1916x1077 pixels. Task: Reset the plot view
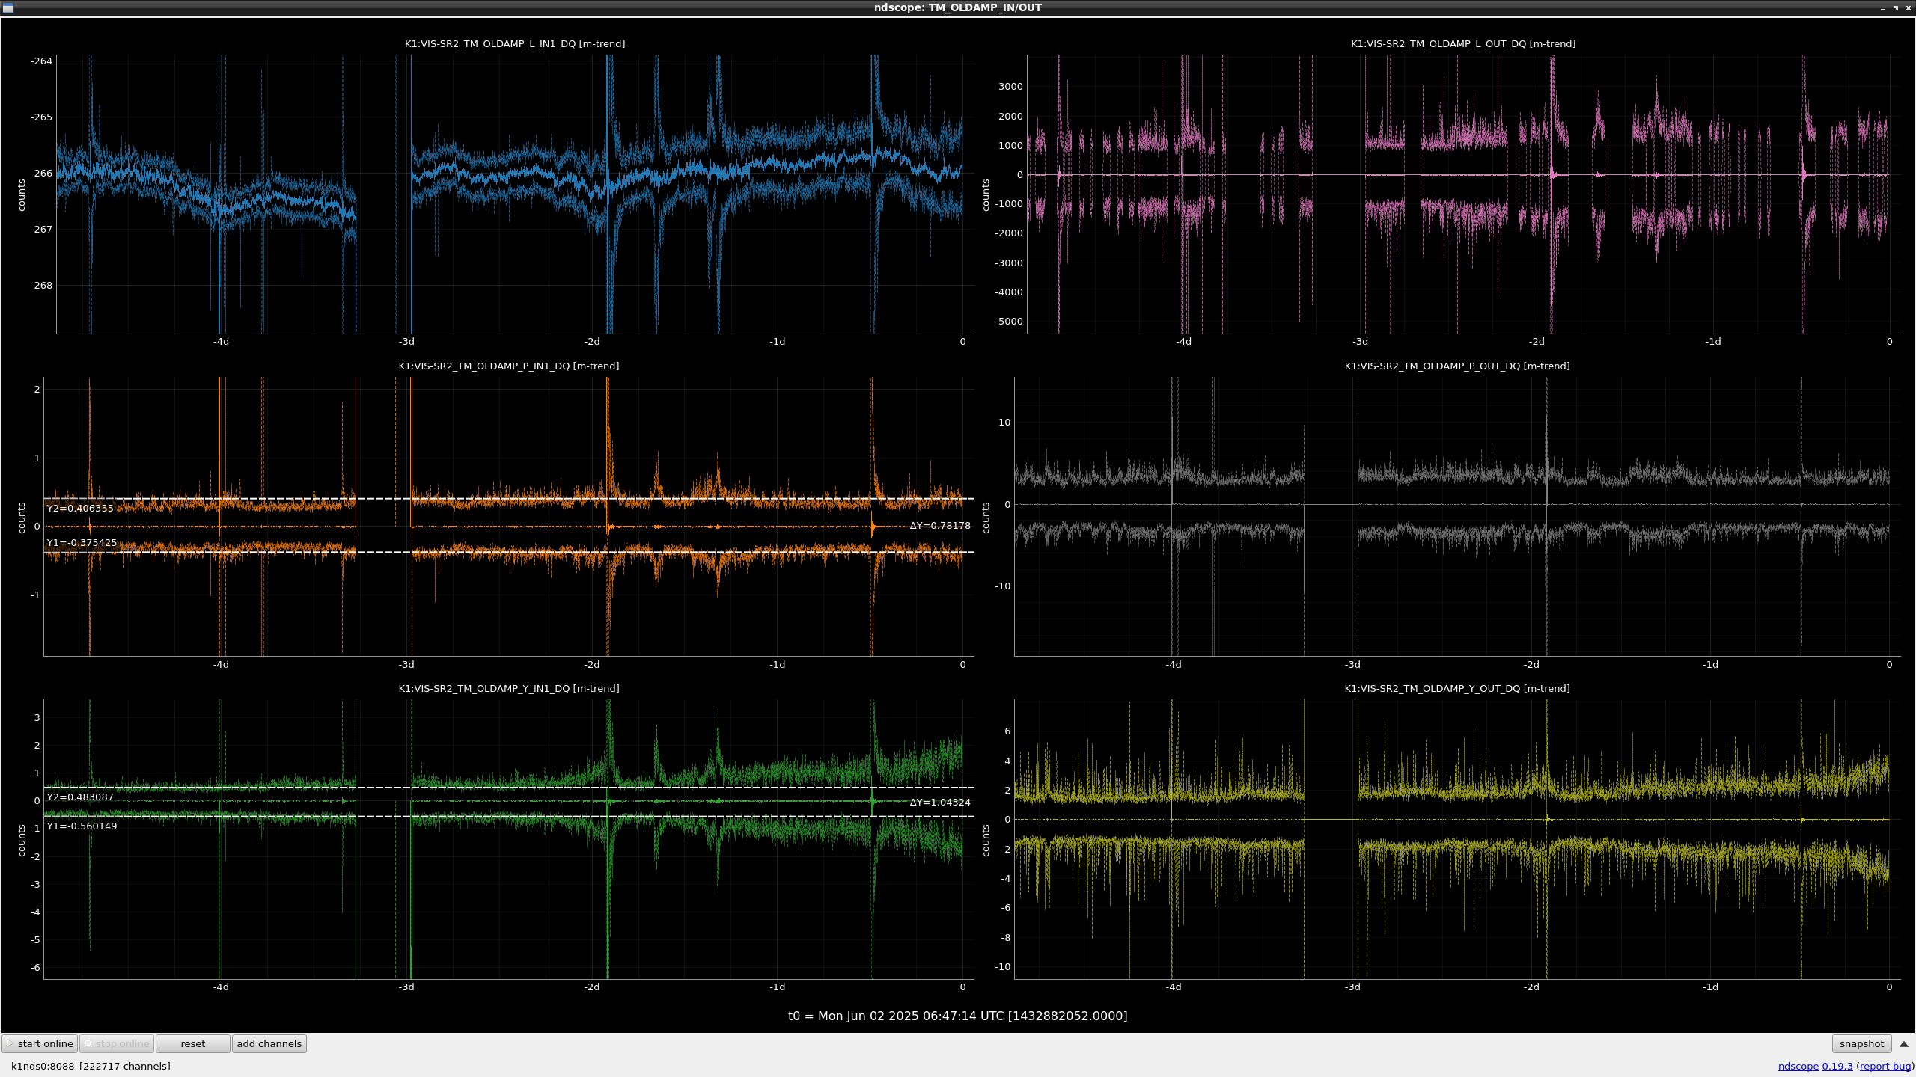(192, 1043)
